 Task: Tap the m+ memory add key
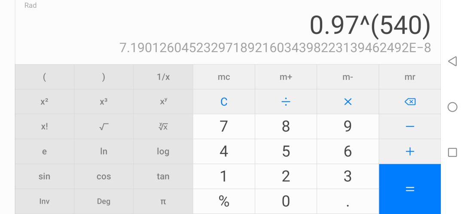coord(286,77)
